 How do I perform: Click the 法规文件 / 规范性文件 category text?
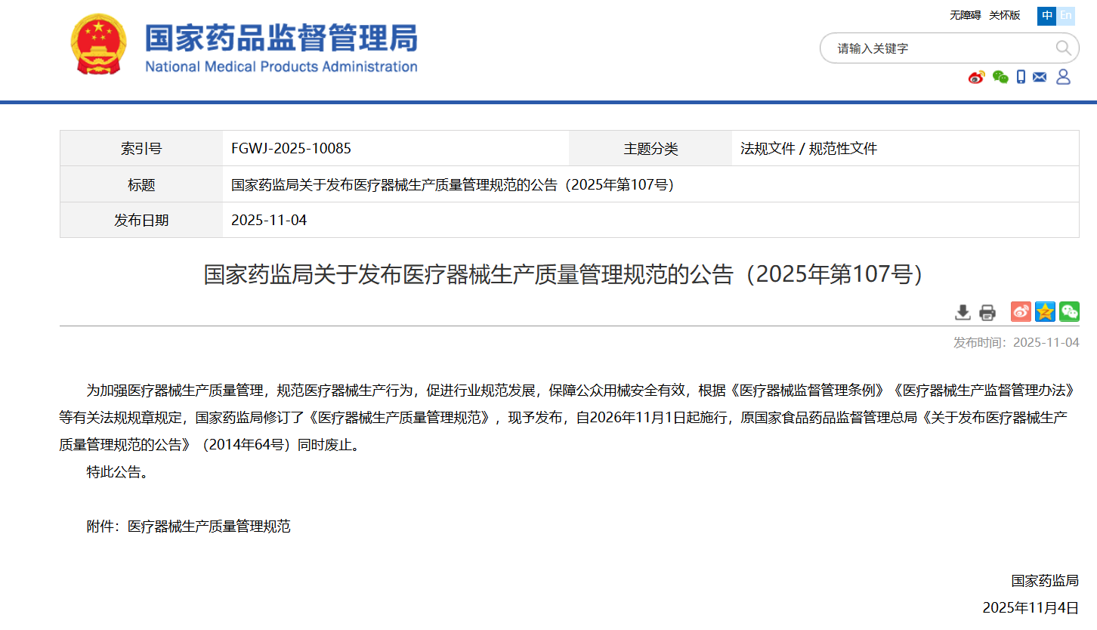(808, 149)
